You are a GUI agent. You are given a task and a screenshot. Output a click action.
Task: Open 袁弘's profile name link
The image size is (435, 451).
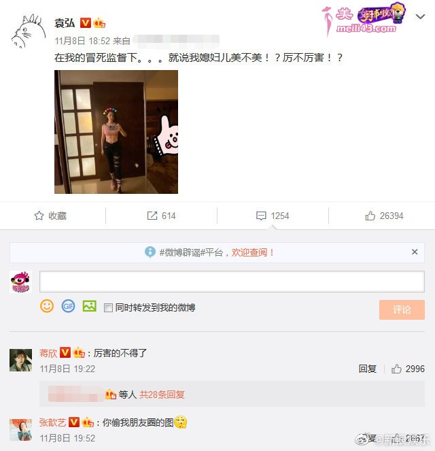pyautogui.click(x=65, y=23)
